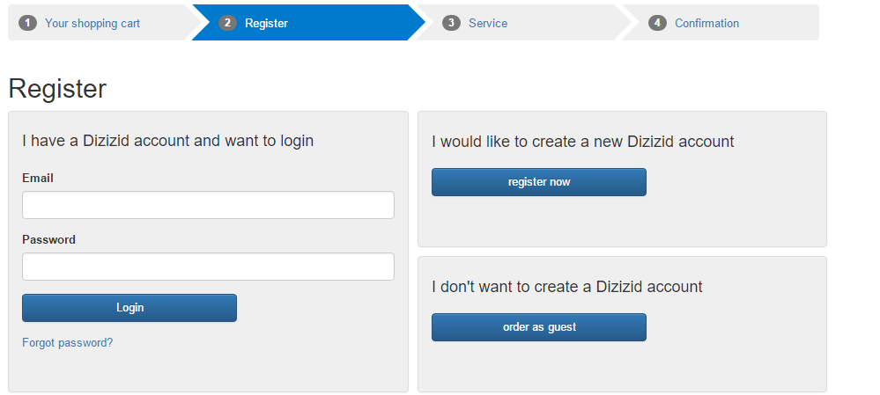880x395 pixels.
Task: Click the don't want account heading
Action: (x=566, y=287)
